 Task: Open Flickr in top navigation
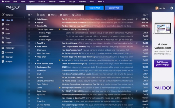[x=92, y=1]
